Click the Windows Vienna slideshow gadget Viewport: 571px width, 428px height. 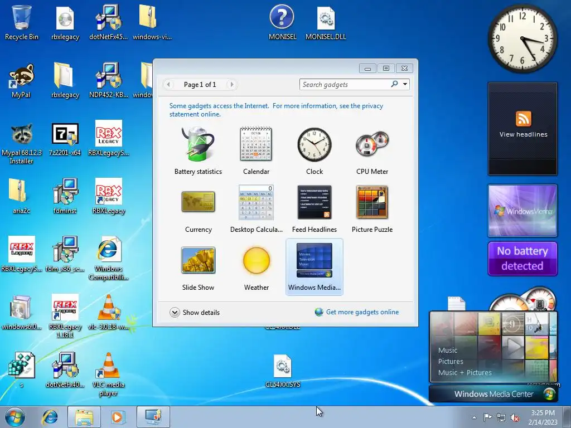[522, 210]
